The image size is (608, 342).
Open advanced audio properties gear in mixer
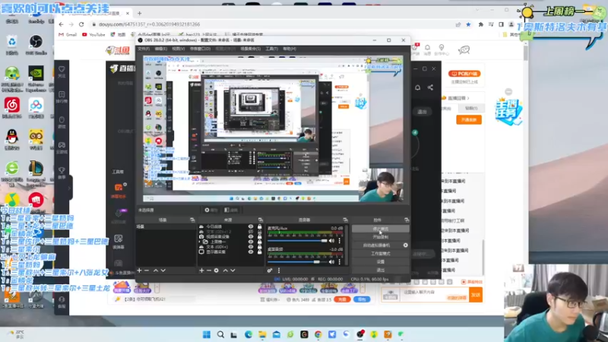point(270,271)
